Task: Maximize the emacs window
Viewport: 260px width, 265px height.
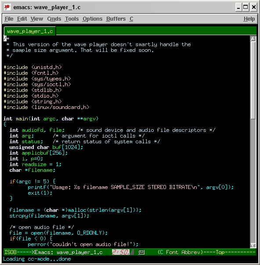Action: coord(246,7)
